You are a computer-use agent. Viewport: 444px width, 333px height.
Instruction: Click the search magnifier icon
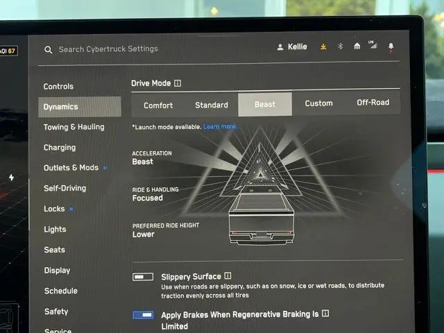[49, 50]
